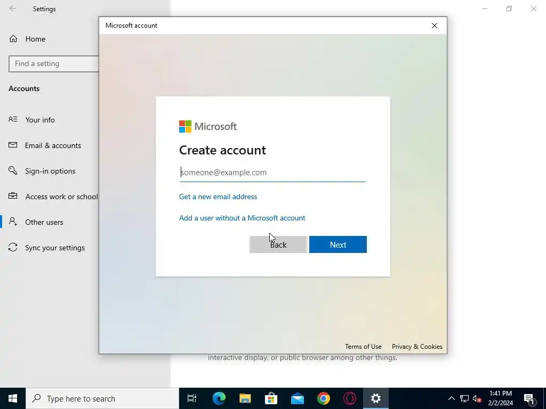This screenshot has height=409, width=546.
Task: Open Privacy & Cookies link
Action: tap(417, 346)
